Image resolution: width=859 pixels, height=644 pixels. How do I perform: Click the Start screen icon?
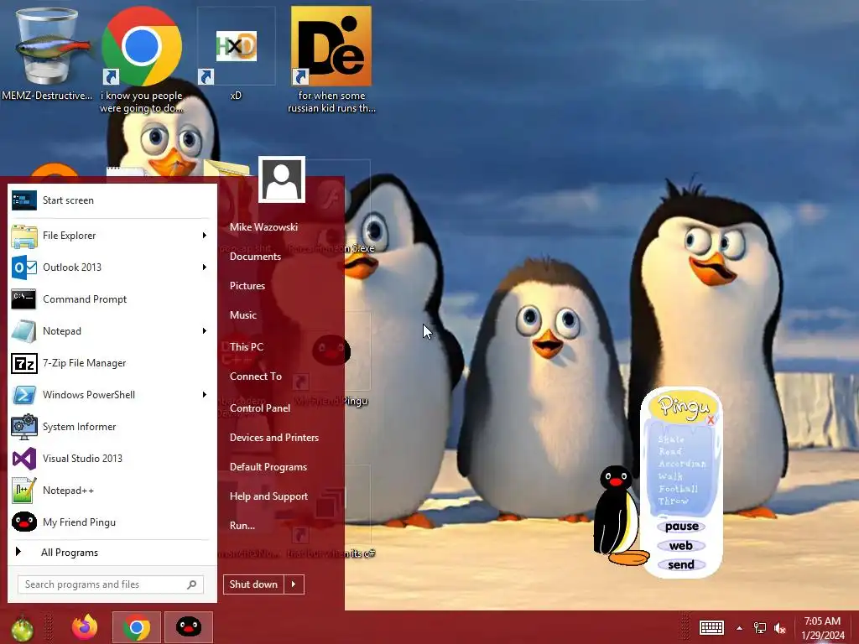(x=24, y=200)
